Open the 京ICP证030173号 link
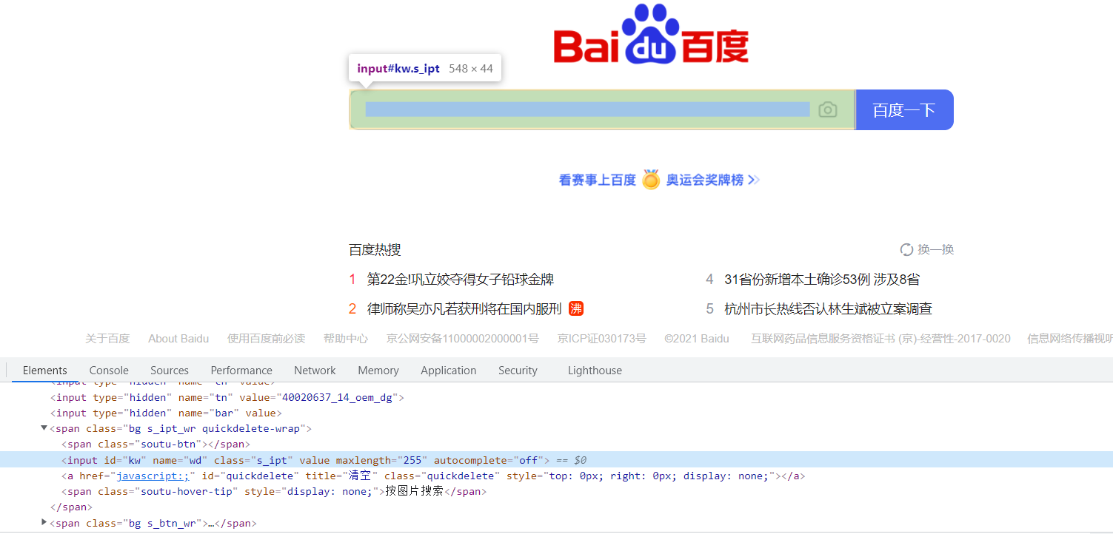This screenshot has width=1113, height=534. tap(601, 339)
